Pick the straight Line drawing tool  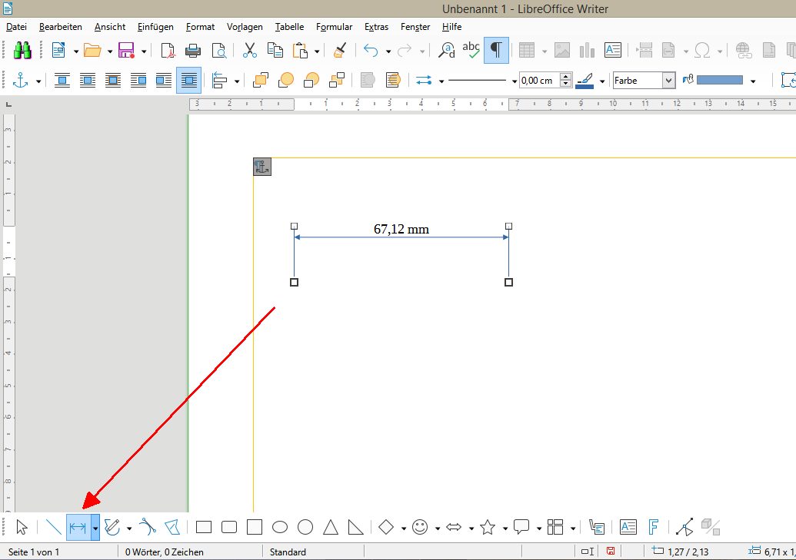[53, 528]
